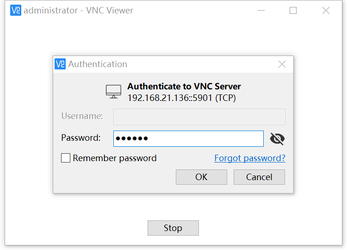Screen dimensions: 347x250
Task: Stop the connection with the Stop button
Action: [173, 228]
